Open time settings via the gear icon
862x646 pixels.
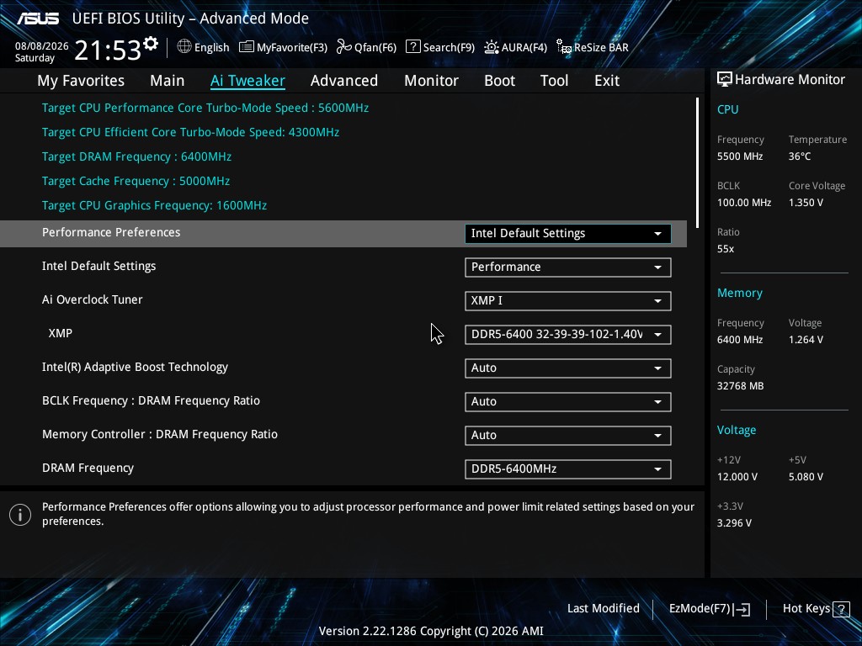tap(151, 44)
